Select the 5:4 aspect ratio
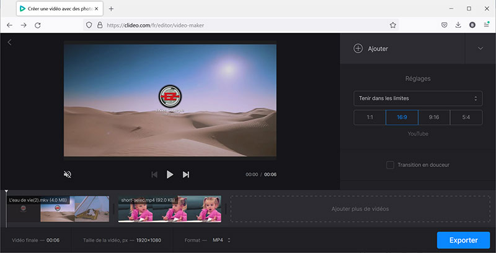This screenshot has height=253, width=496. coord(466,118)
